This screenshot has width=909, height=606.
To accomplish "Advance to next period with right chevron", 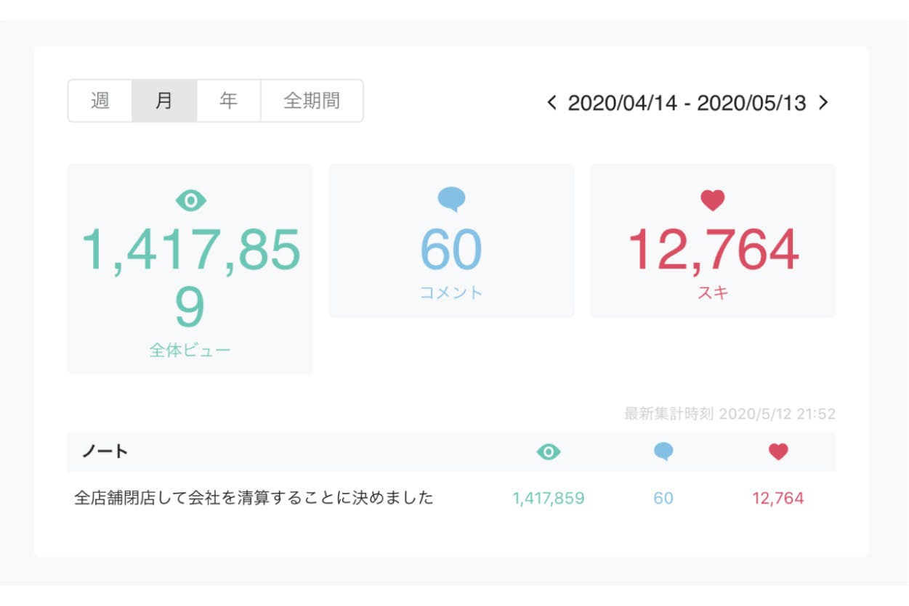I will click(x=823, y=103).
